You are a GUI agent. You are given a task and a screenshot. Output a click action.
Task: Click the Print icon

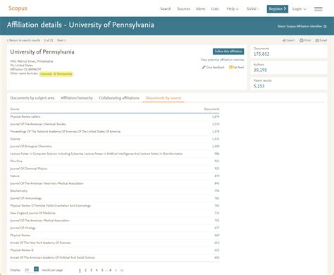click(302, 40)
